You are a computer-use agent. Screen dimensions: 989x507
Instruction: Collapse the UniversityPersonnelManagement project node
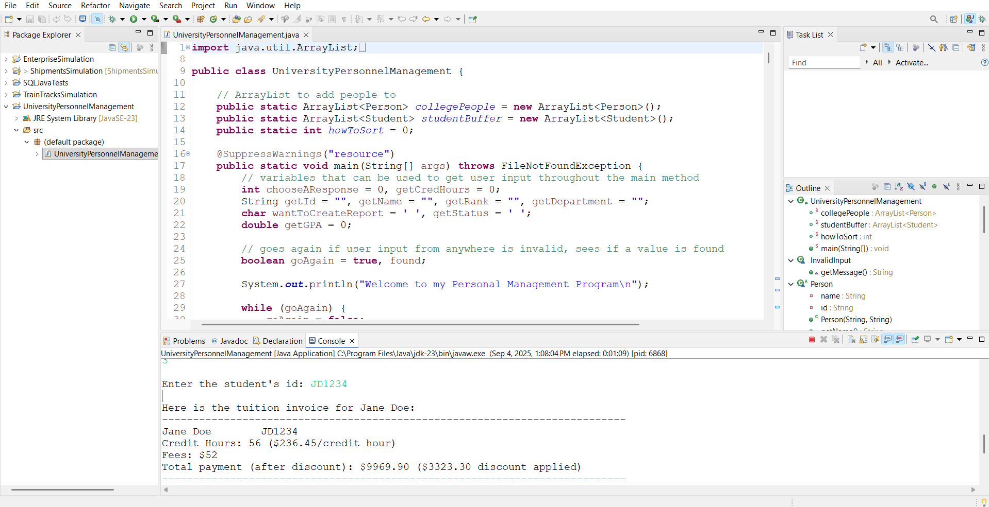[x=6, y=106]
